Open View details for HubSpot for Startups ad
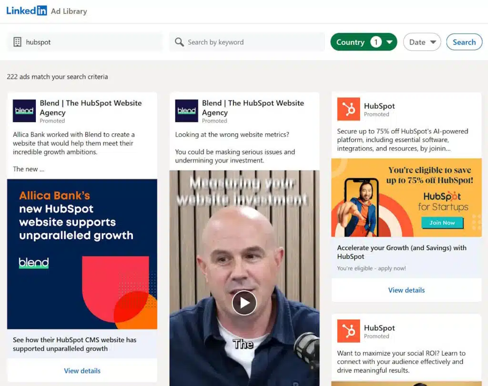 click(406, 290)
